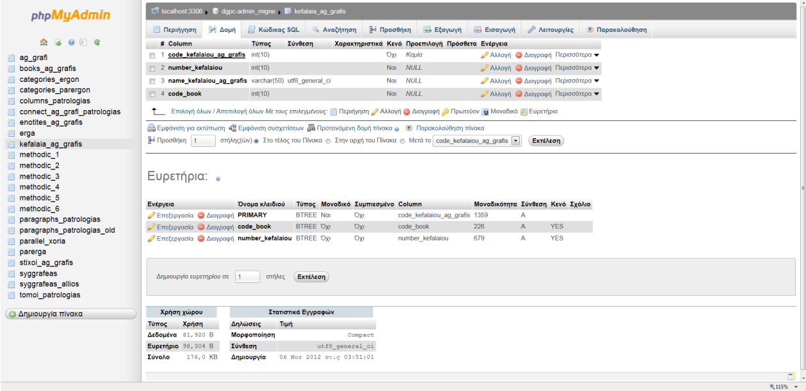Open the Αναζήτηση tab
Screen dimensions: 806x391
334,29
